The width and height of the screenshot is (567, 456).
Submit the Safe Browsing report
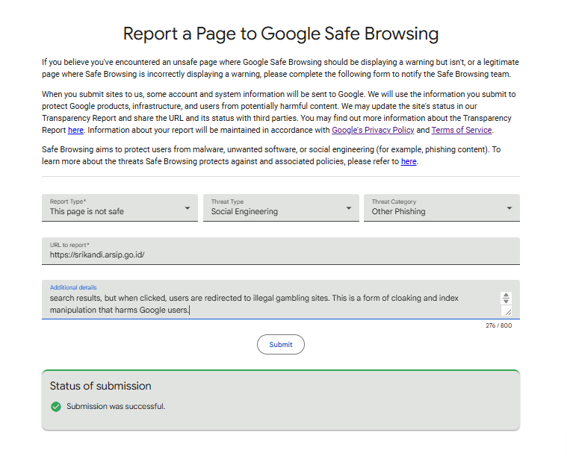pyautogui.click(x=281, y=344)
